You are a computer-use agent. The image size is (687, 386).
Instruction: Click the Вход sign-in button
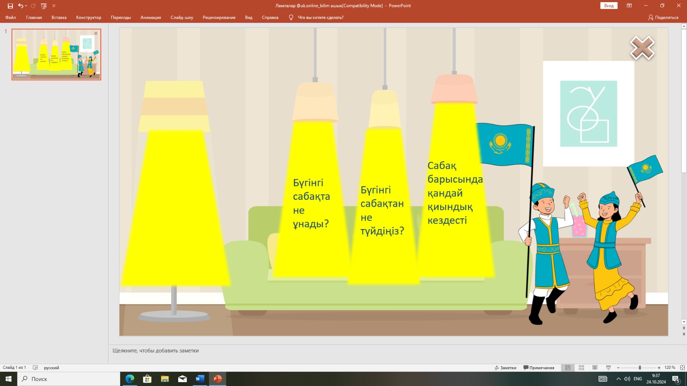coord(608,6)
